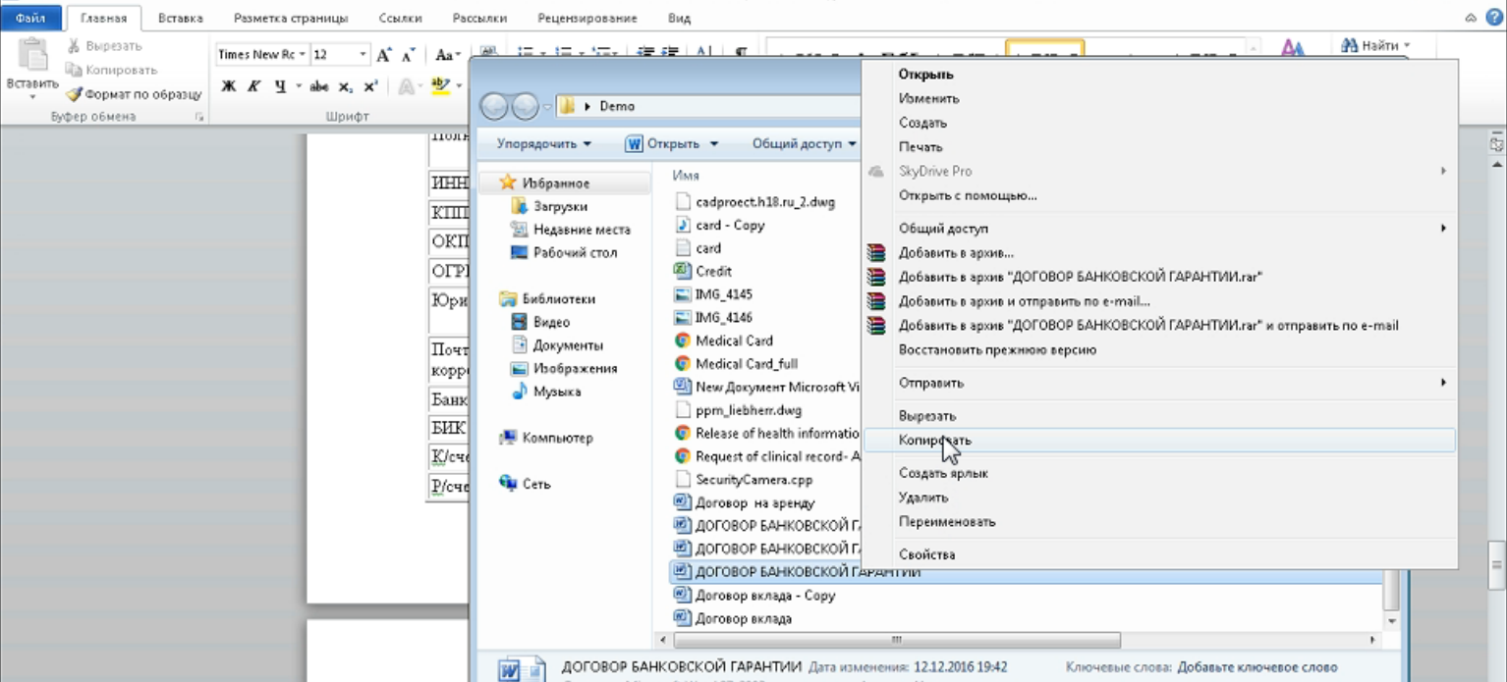Open the Вставка ribbon tab
The height and width of the screenshot is (682, 1507).
point(181,18)
